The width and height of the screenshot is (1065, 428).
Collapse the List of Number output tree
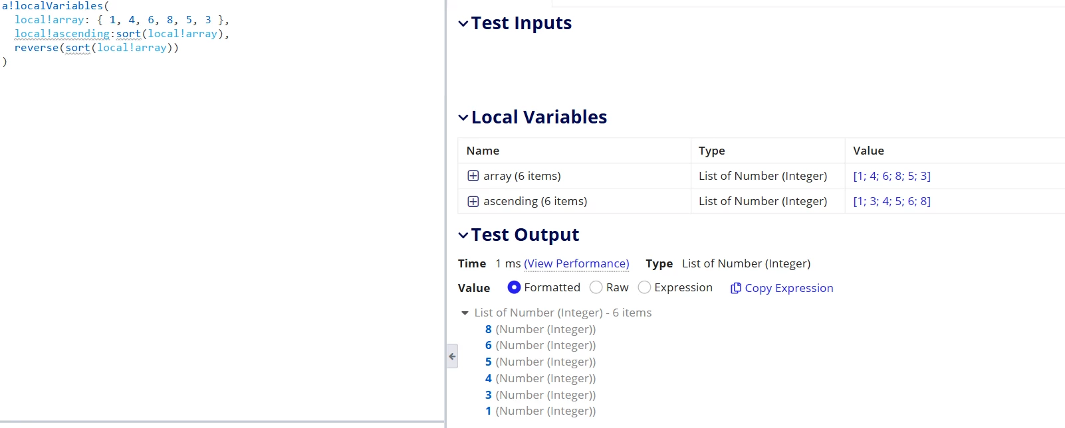point(465,313)
